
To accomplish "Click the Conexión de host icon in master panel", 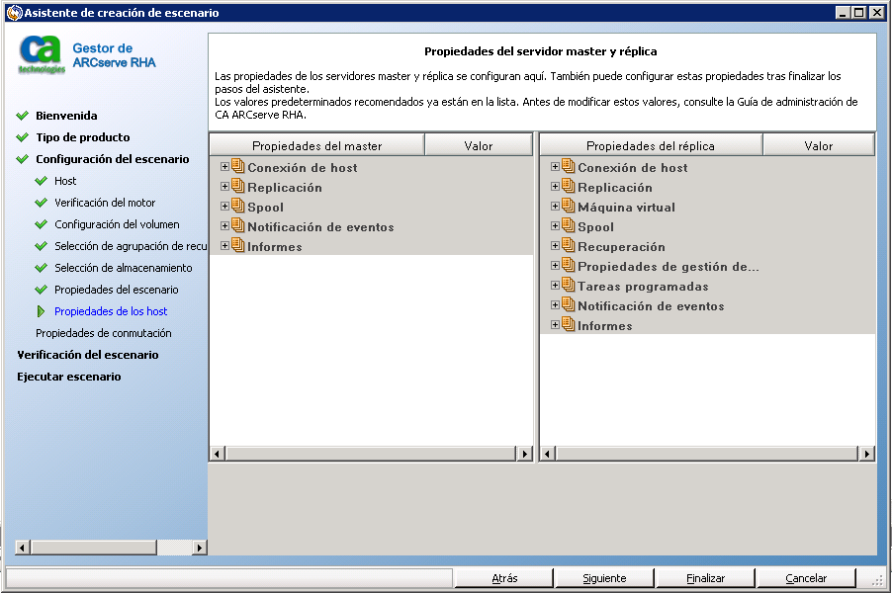I will tap(237, 167).
